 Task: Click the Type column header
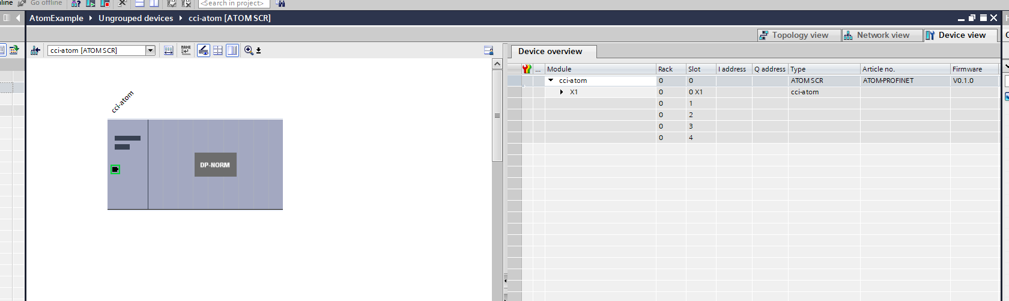(824, 69)
